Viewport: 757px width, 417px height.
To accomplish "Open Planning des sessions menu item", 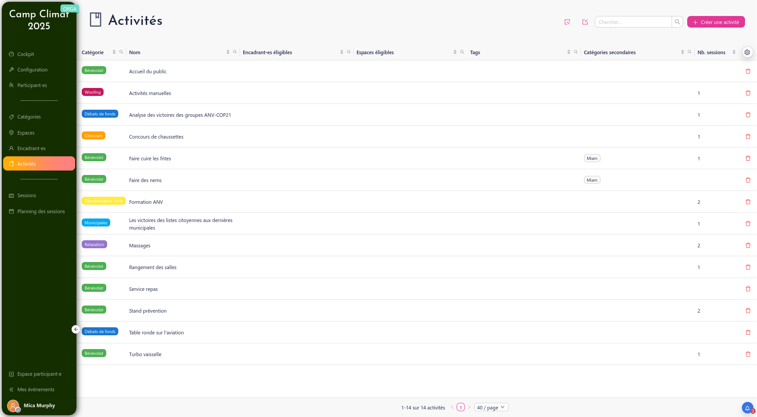I will point(41,211).
